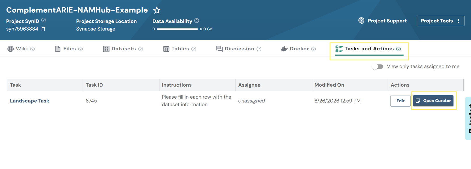471x169 pixels.
Task: Switch to the Files tab
Action: 69,49
